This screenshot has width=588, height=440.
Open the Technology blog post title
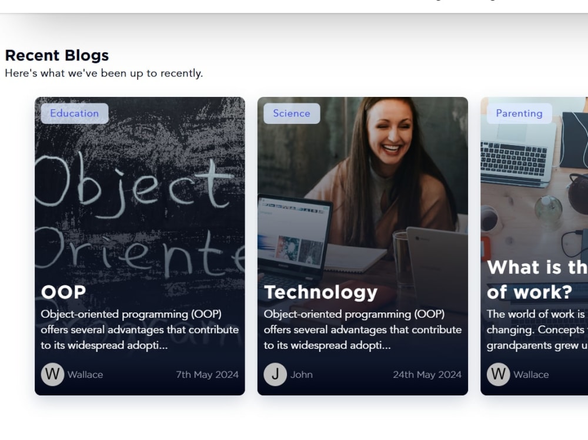[320, 293]
